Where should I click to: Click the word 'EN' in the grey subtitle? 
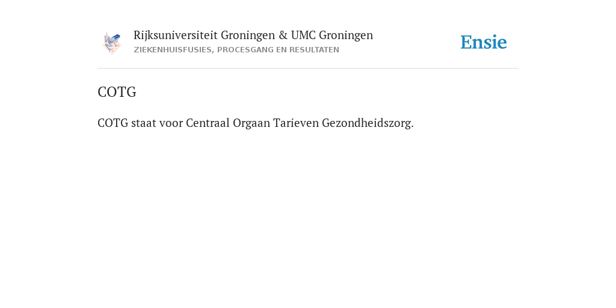pos(279,50)
